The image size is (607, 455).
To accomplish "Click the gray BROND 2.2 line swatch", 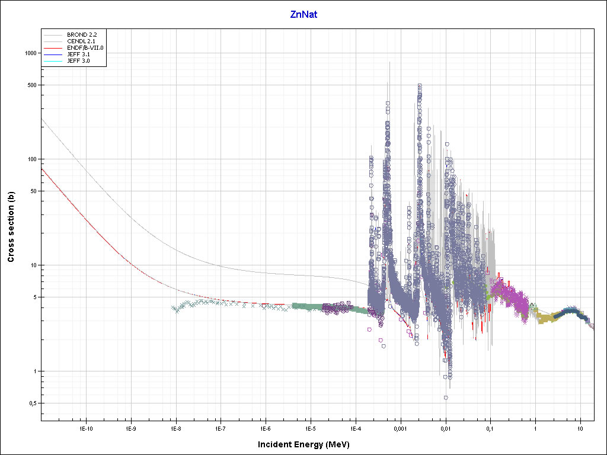I will 53,35.
